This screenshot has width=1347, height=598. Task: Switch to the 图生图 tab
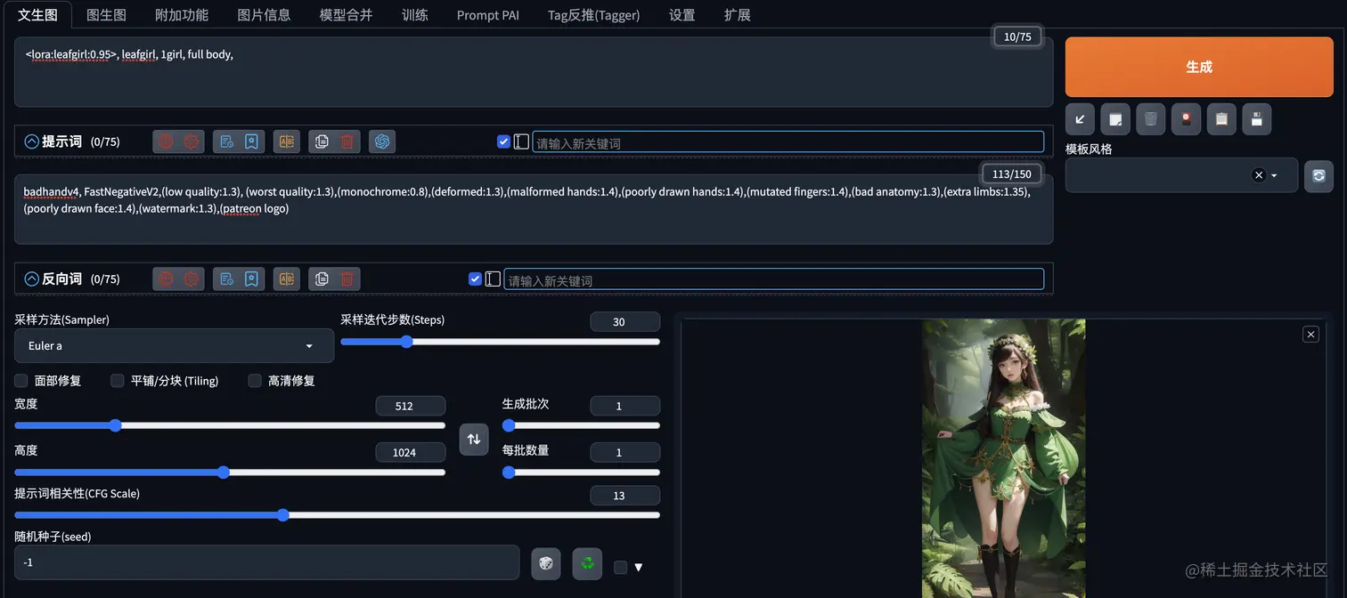pyautogui.click(x=106, y=14)
